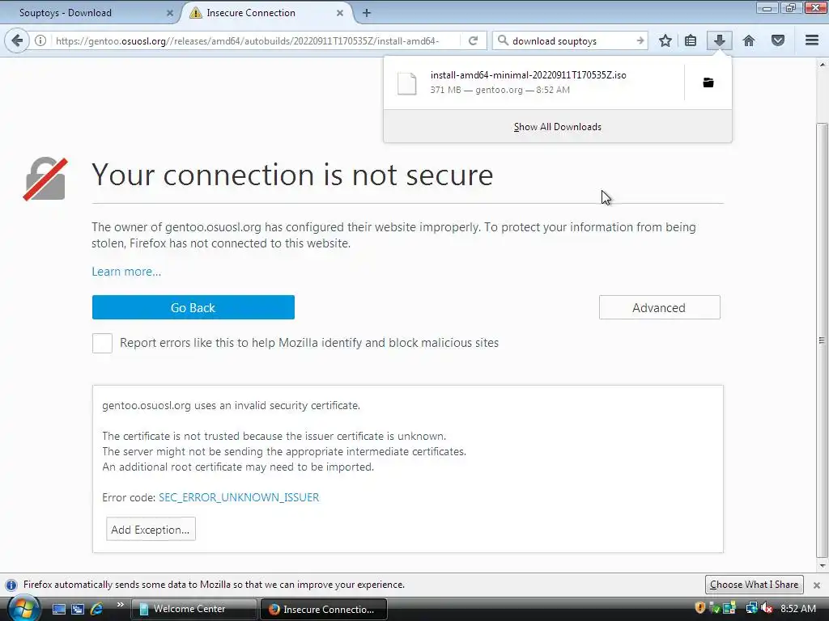The height and width of the screenshot is (621, 829).
Task: Select Insecure Connection Firefox taskbar button
Action: [x=324, y=609]
